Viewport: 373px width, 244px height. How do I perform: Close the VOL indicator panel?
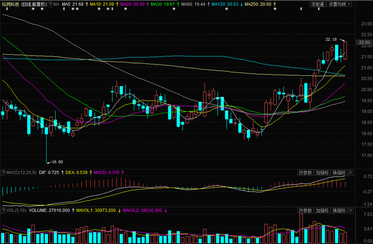[x=351, y=211]
